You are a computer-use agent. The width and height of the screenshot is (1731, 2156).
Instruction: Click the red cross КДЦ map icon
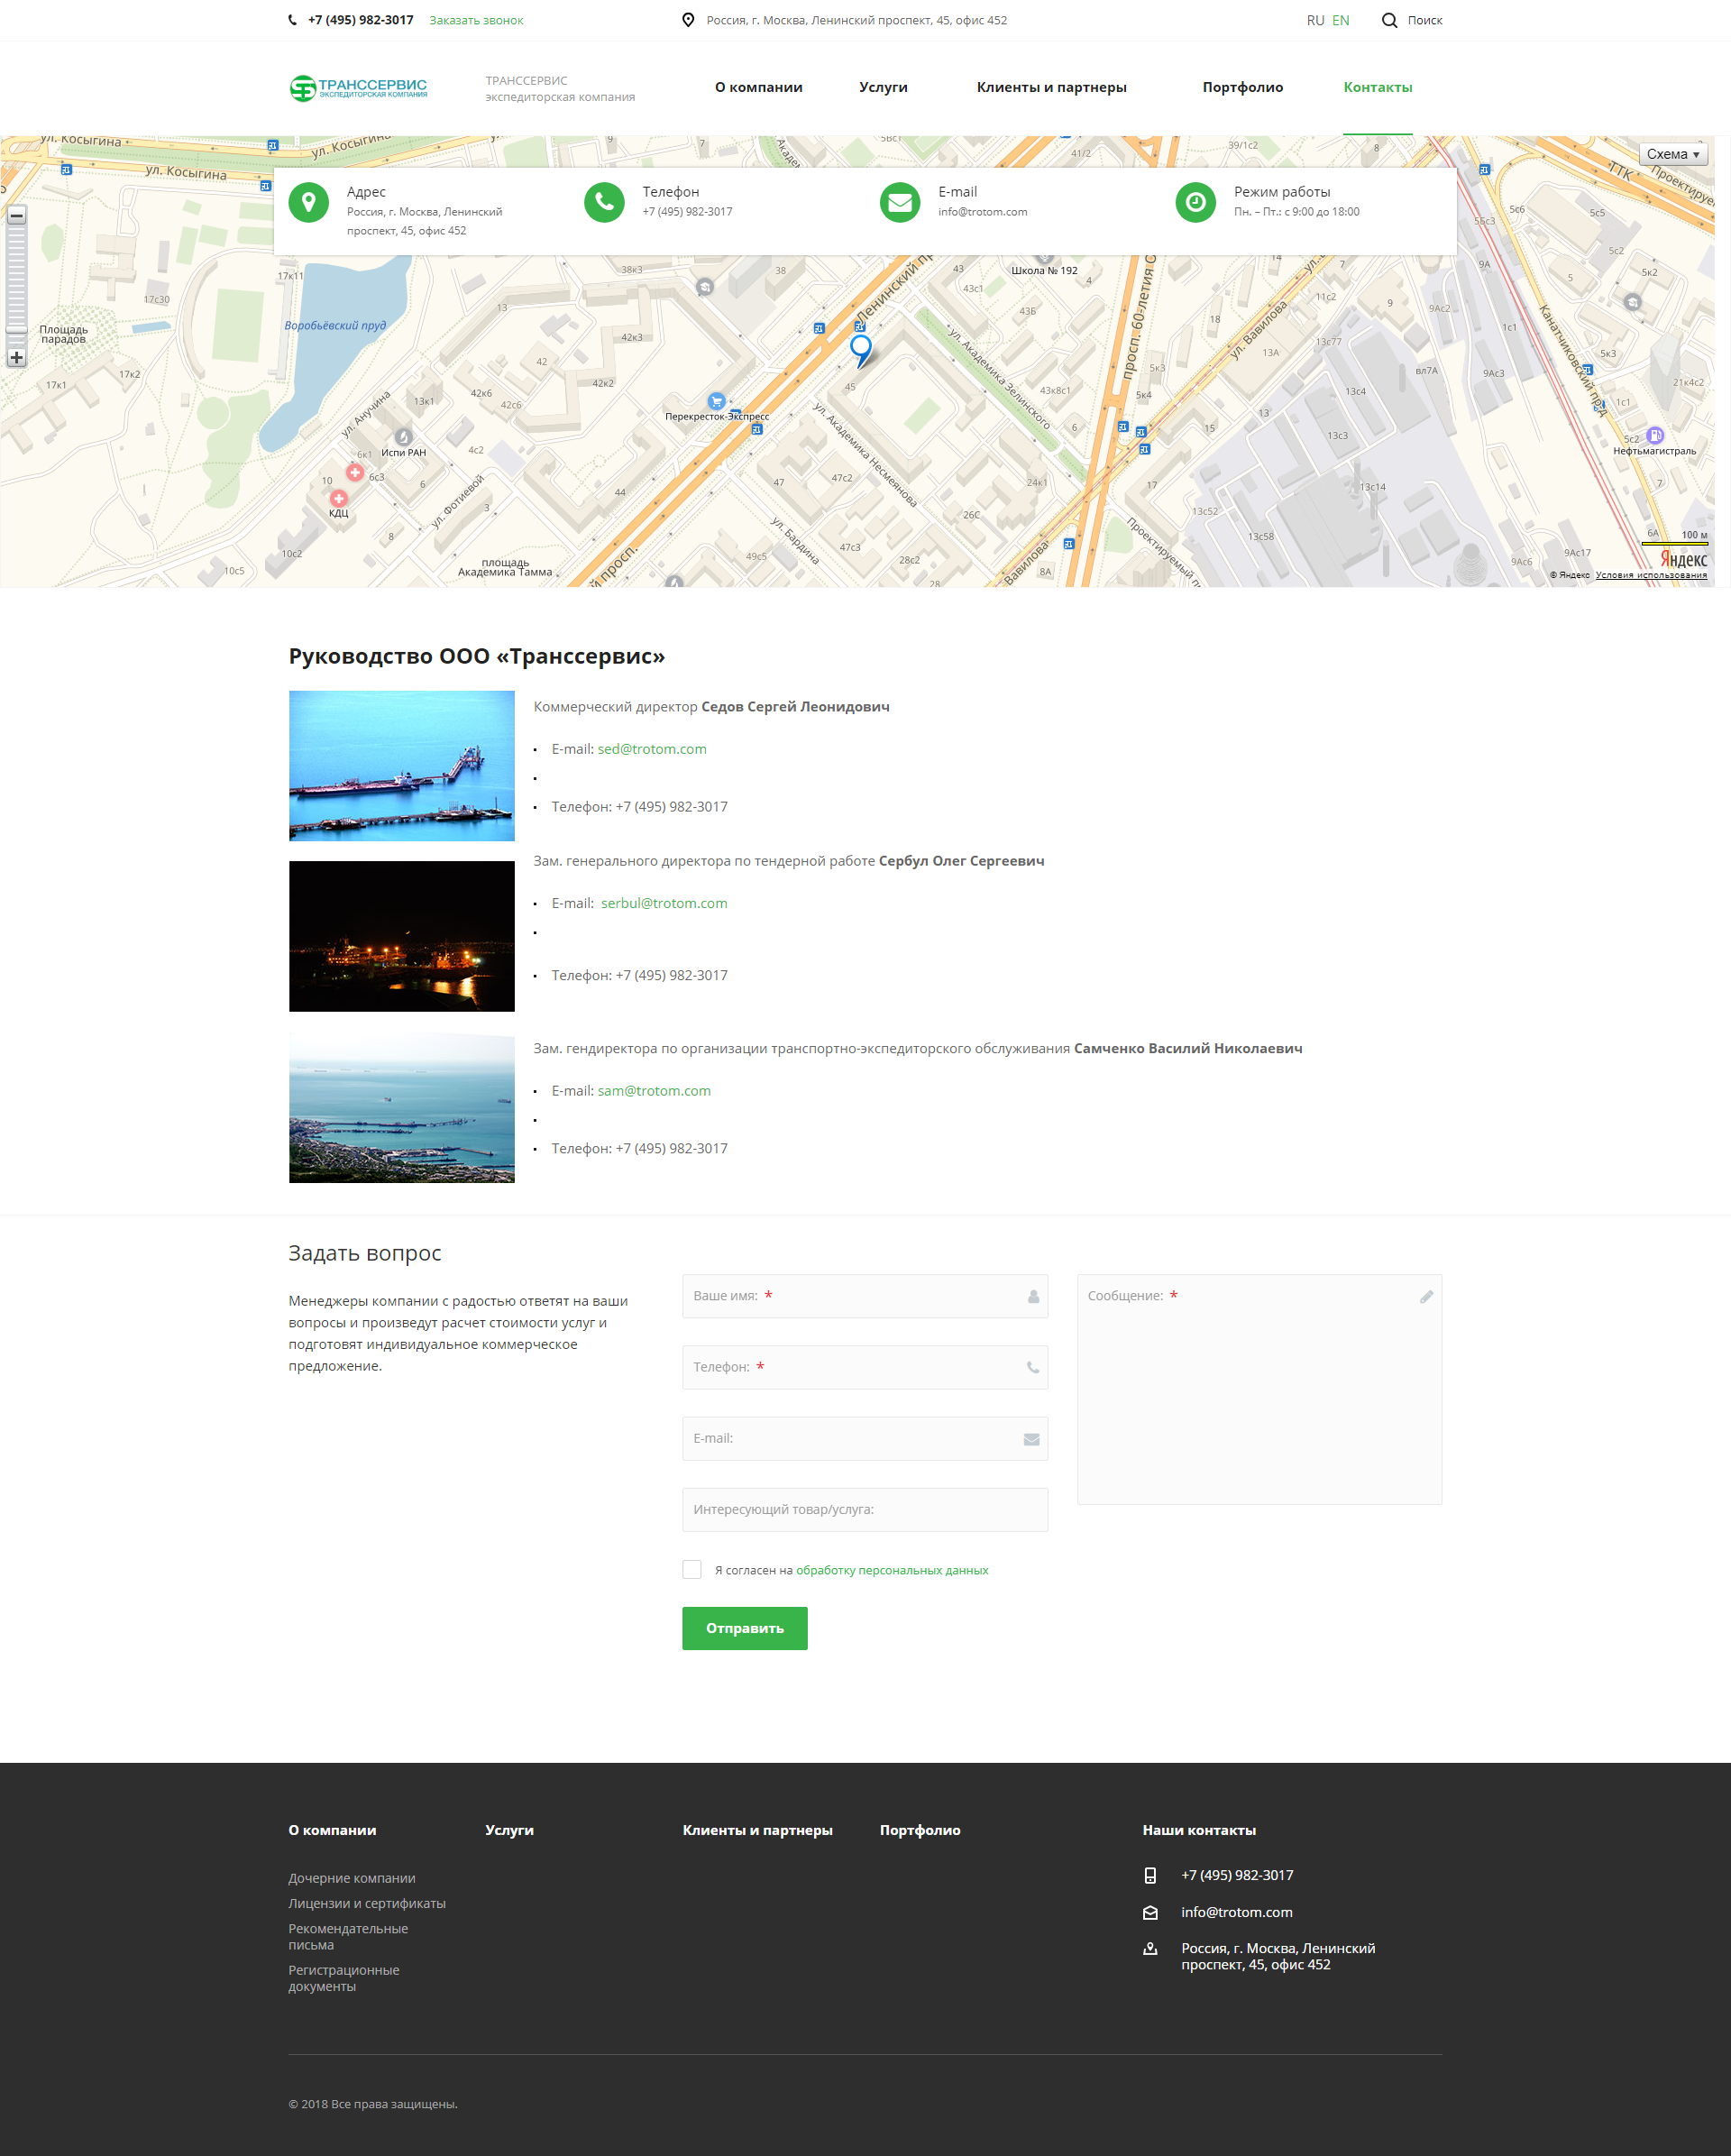coord(339,498)
